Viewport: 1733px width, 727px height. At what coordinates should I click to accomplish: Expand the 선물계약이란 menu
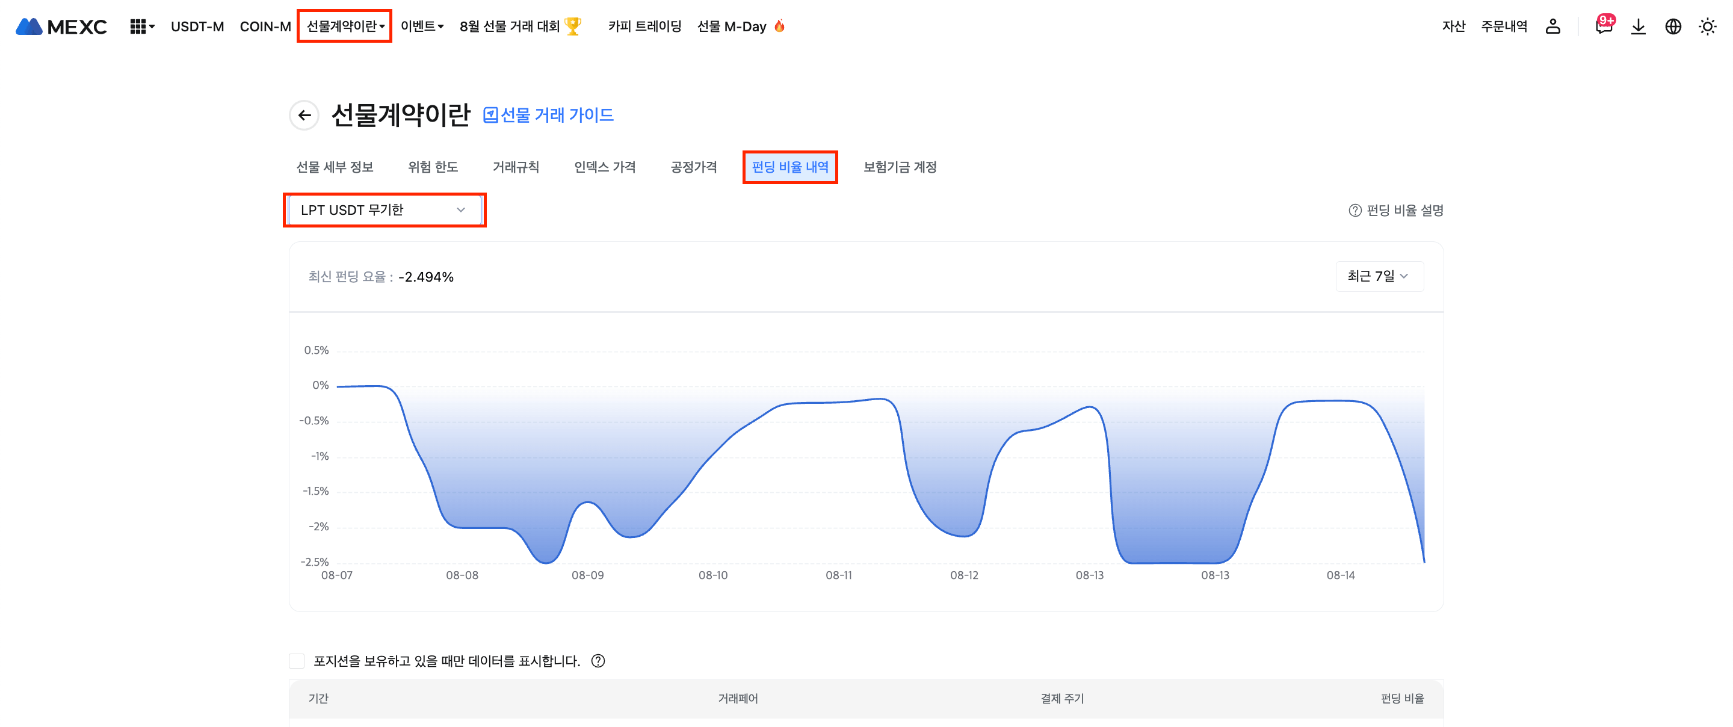(344, 27)
